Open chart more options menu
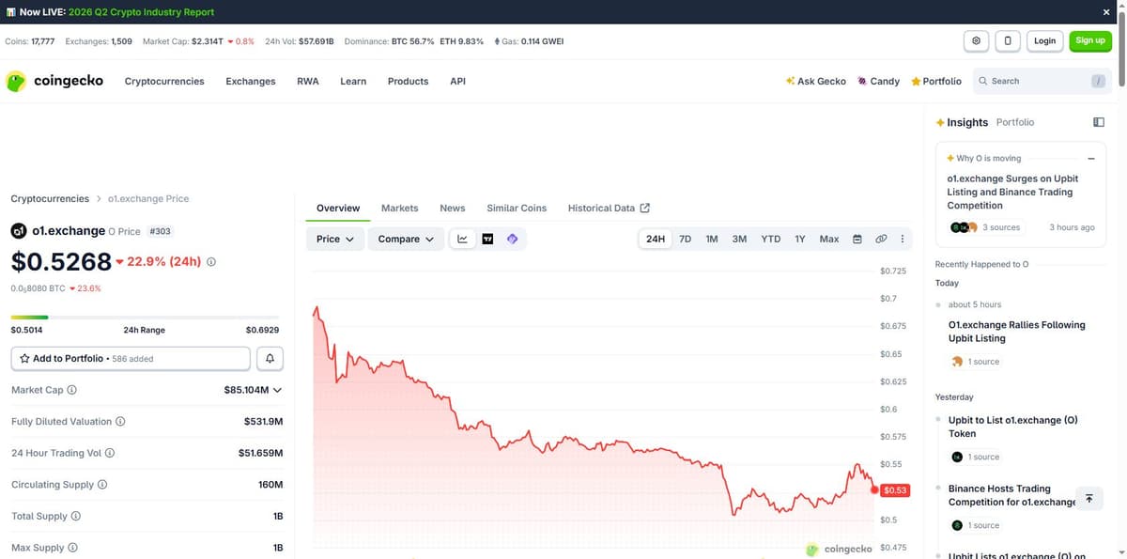Screen dimensions: 1127x559 [x=903, y=239]
